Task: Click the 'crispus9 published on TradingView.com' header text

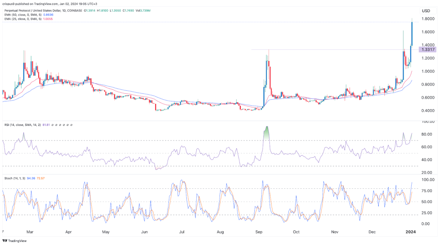Action: pyautogui.click(x=30, y=4)
